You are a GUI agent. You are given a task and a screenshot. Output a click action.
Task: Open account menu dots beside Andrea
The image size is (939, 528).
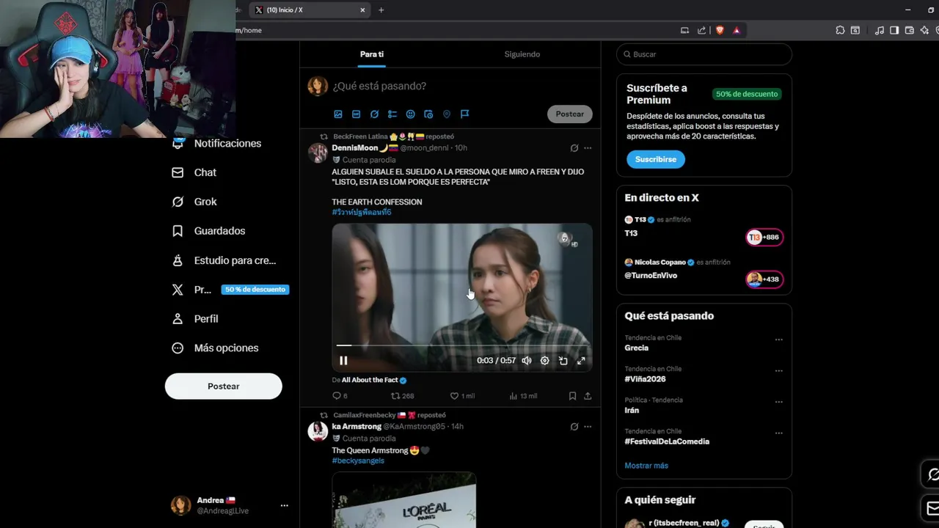tap(284, 505)
